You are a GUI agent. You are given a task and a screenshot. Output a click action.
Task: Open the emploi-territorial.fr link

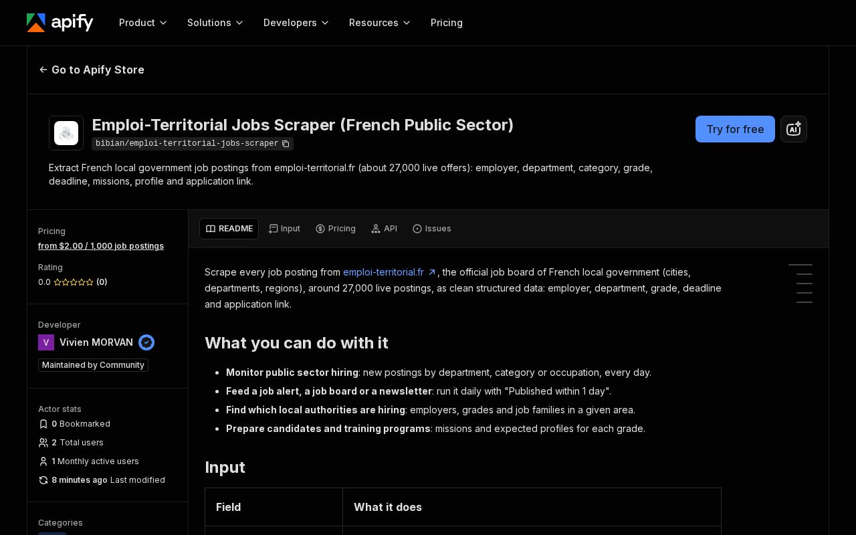tap(390, 272)
